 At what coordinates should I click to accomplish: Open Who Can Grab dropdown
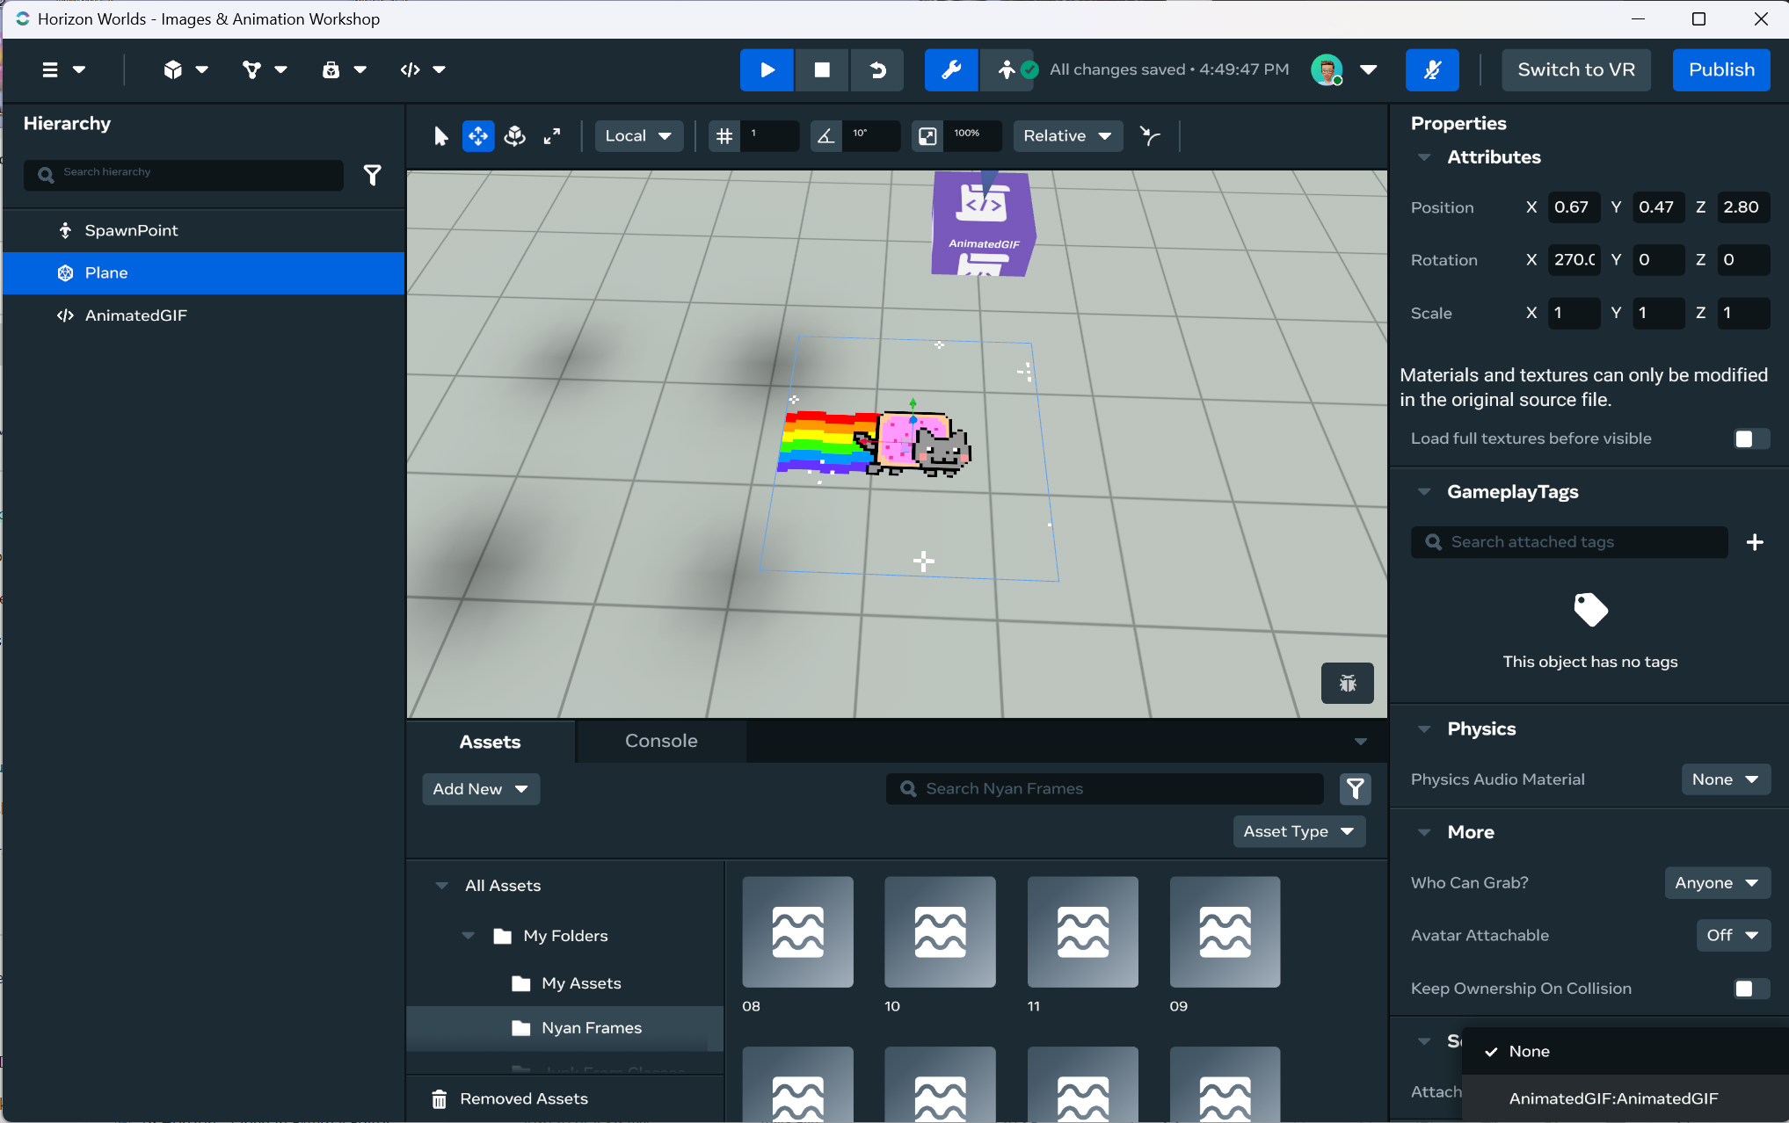pos(1717,883)
